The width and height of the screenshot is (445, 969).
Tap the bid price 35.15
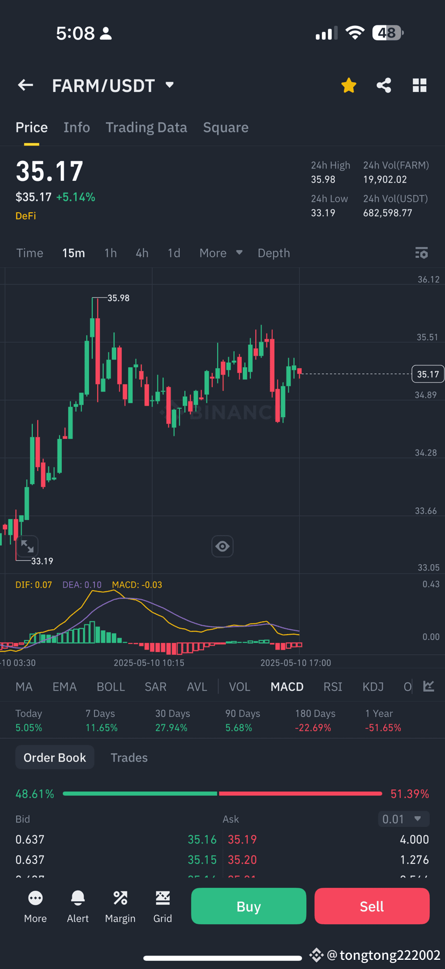202,860
